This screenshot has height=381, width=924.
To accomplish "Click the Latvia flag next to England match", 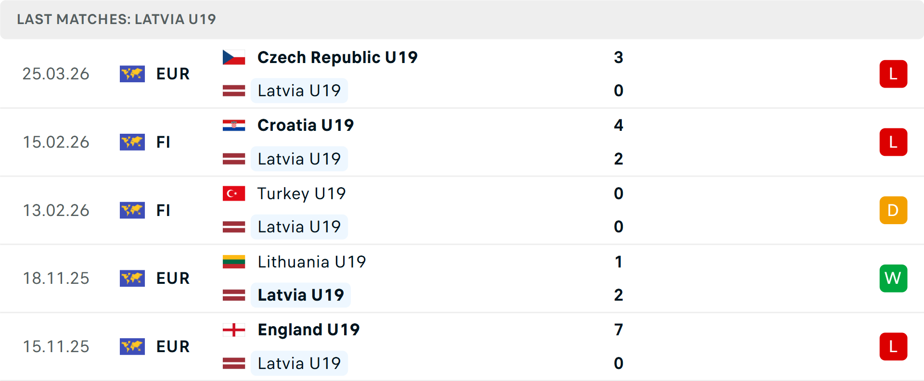I will (234, 363).
